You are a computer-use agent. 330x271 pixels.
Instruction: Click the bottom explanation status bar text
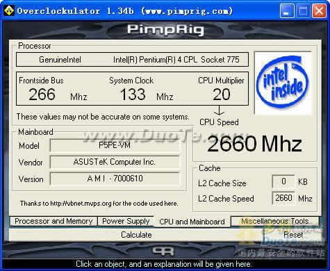[163, 264]
